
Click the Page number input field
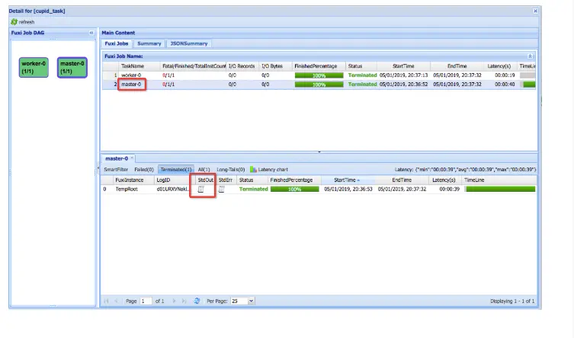point(146,301)
